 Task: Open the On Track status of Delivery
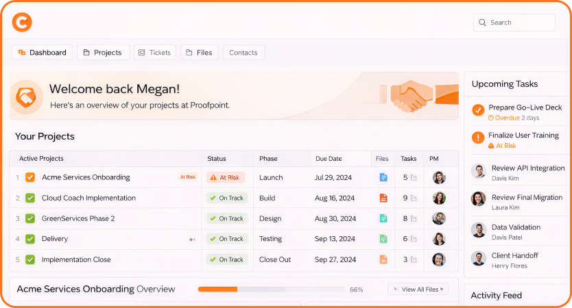click(226, 239)
